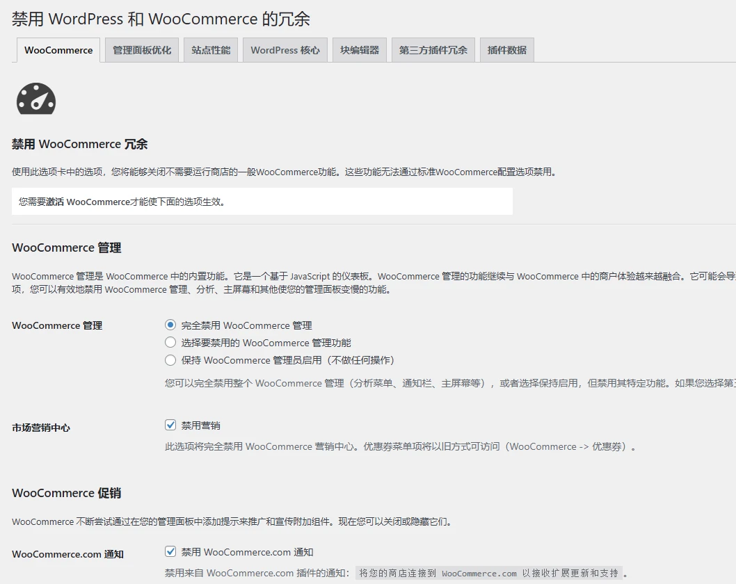Select the active WooCommerce tab
The image size is (736, 584).
(58, 50)
